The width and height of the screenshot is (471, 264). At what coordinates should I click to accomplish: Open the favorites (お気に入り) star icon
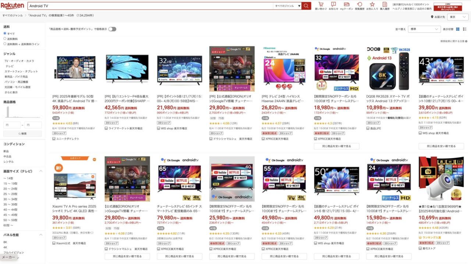click(x=372, y=4)
